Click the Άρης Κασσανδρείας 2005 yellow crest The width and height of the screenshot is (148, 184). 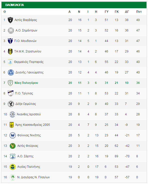pos(12,125)
